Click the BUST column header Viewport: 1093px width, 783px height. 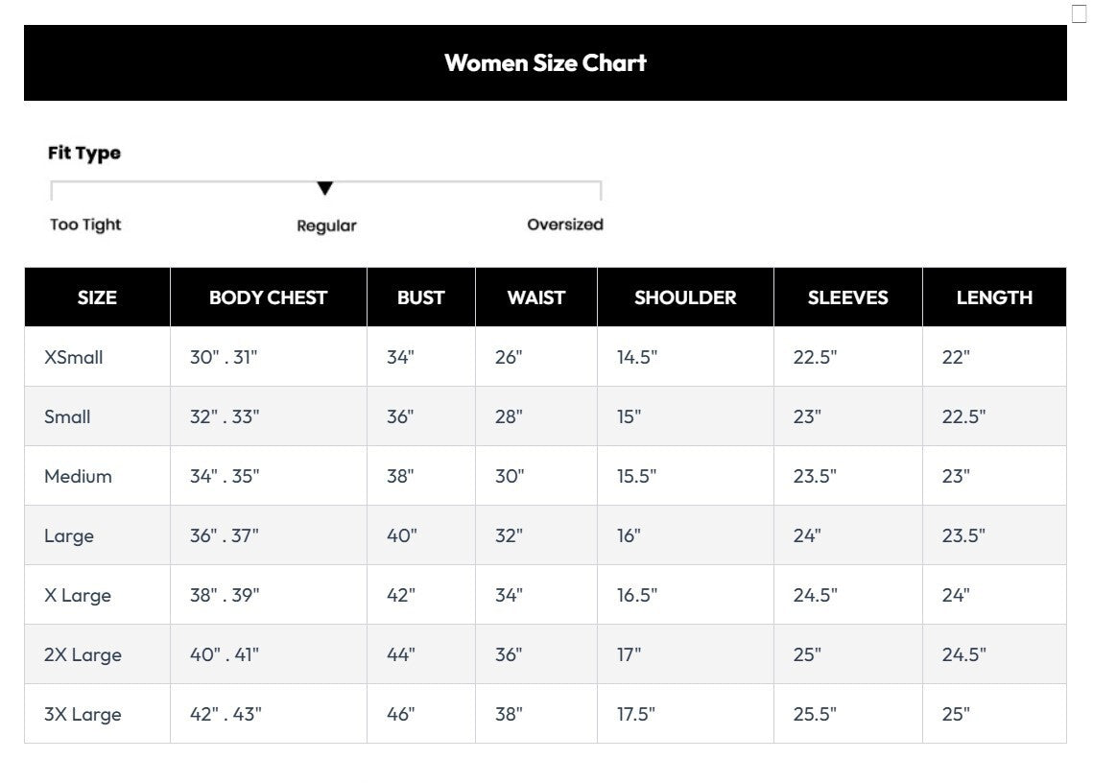(421, 297)
